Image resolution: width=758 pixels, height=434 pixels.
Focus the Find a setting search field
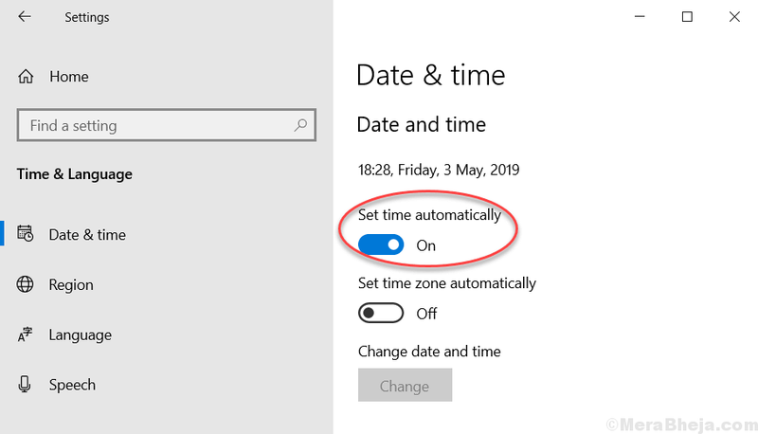coord(167,125)
